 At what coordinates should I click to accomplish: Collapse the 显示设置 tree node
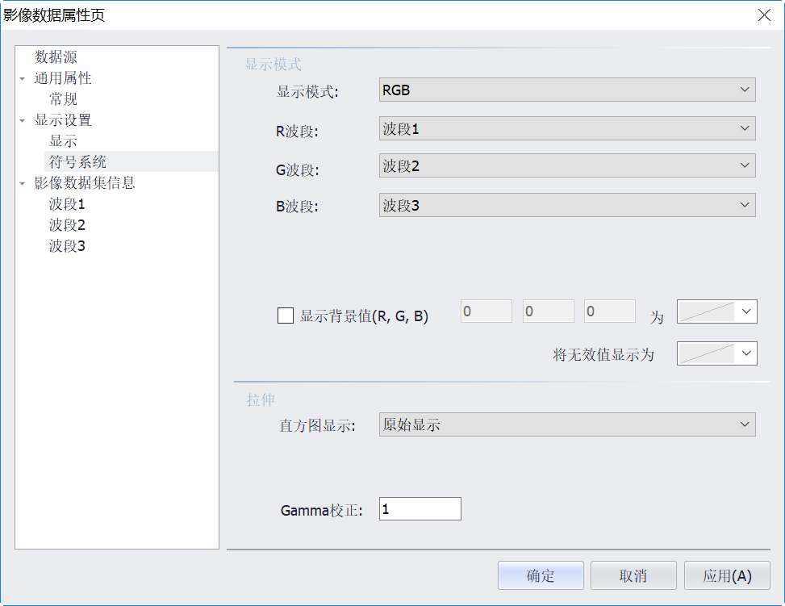click(x=23, y=121)
